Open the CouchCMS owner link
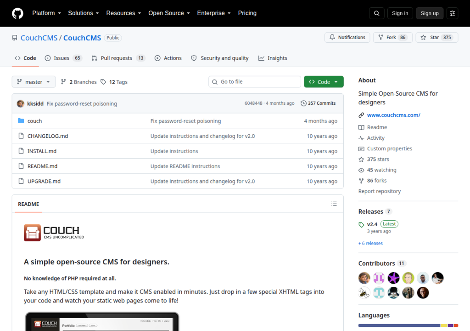Image resolution: width=470 pixels, height=331 pixels. 39,38
